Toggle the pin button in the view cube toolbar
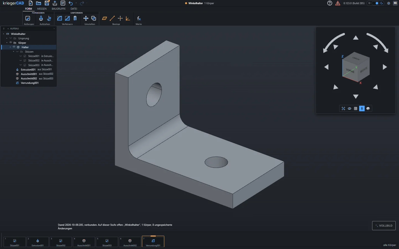This screenshot has width=399, height=249. click(x=362, y=108)
